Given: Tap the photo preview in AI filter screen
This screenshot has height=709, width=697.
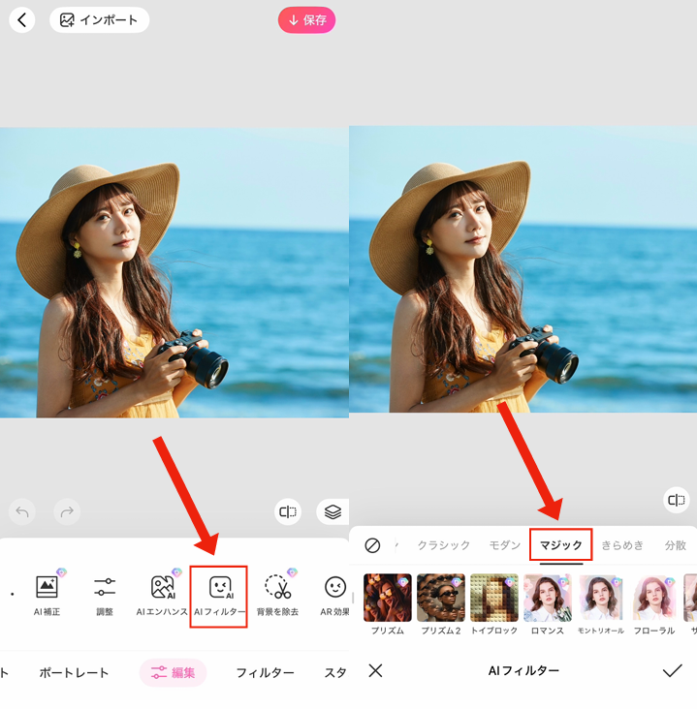Looking at the screenshot, I should click(x=523, y=269).
